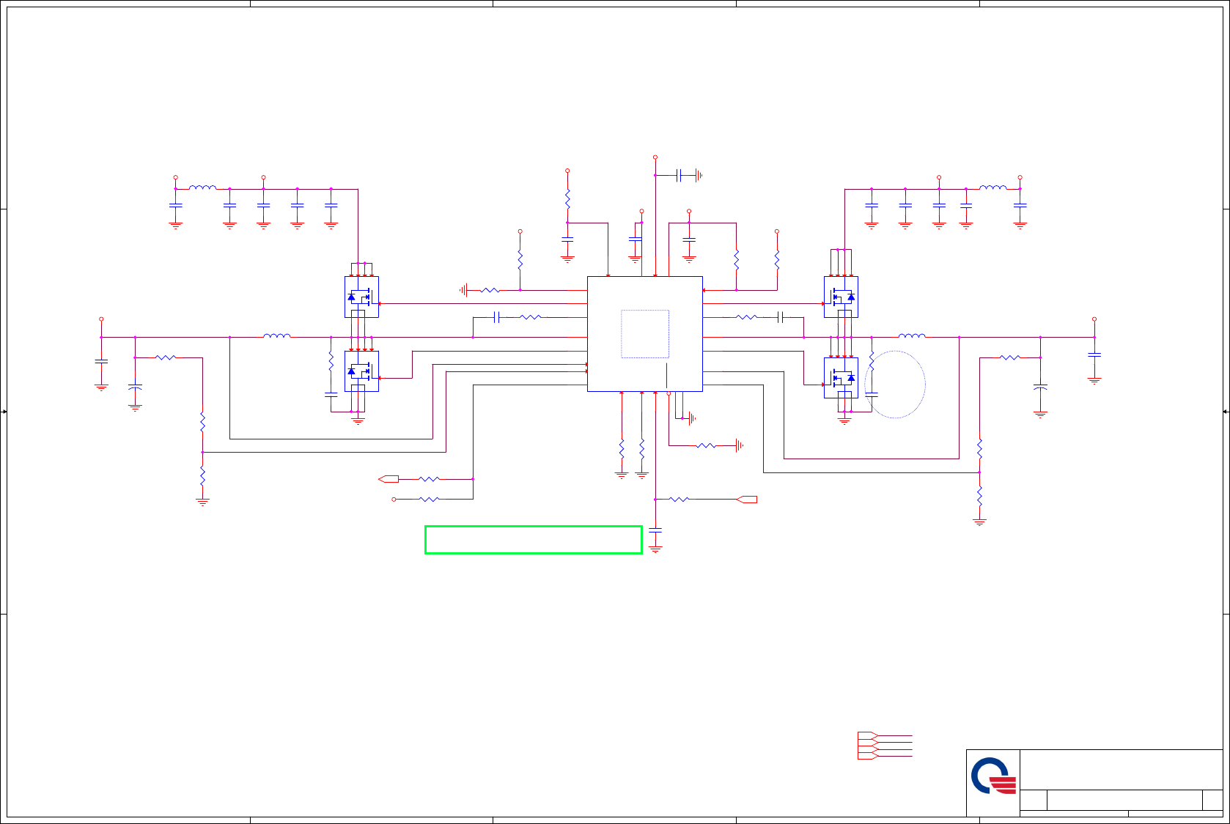Click the company logo in the title block
Viewport: 1230px width, 824px height.
click(x=993, y=776)
